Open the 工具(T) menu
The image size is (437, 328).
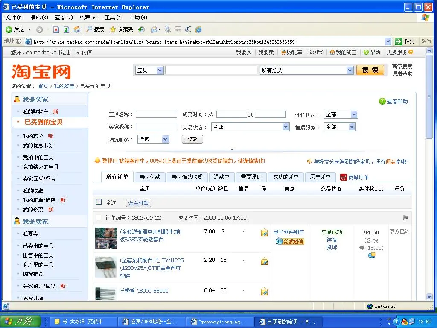[x=114, y=17]
